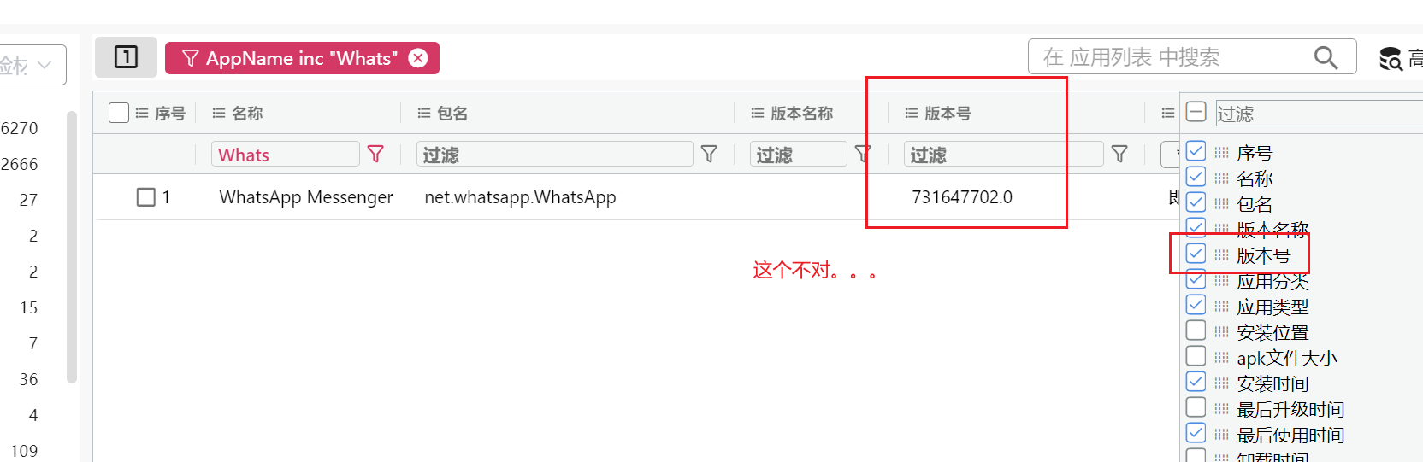This screenshot has width=1423, height=462.
Task: Click the drag handle icon beside 安装位置
Action: pos(1221,332)
